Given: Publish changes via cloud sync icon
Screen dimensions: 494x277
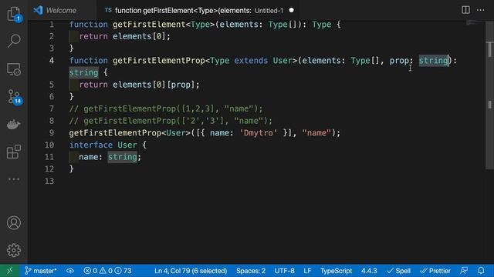Looking at the screenshot, I should tap(70, 271).
